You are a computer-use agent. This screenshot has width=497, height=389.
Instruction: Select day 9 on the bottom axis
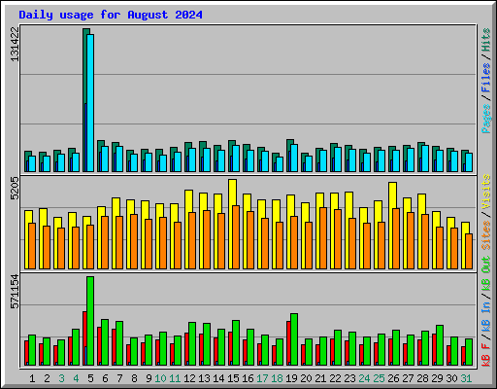click(149, 378)
